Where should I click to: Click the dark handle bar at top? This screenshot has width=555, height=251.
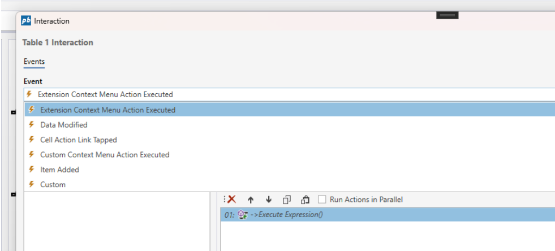tap(447, 15)
